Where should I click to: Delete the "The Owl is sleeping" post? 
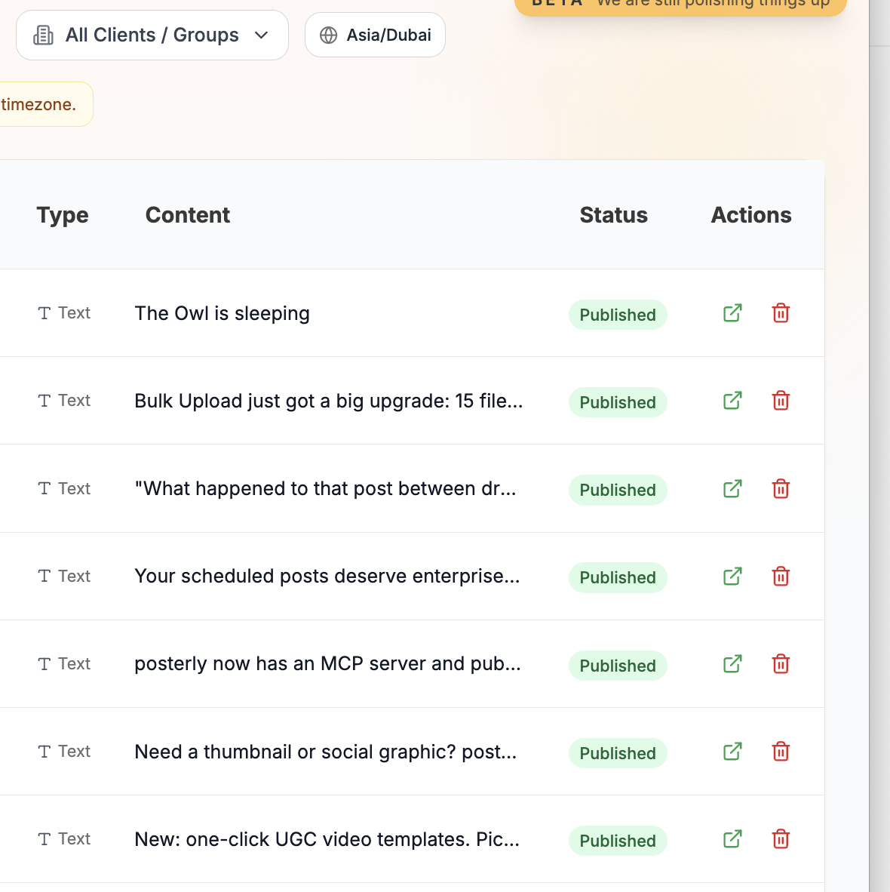pyautogui.click(x=781, y=312)
